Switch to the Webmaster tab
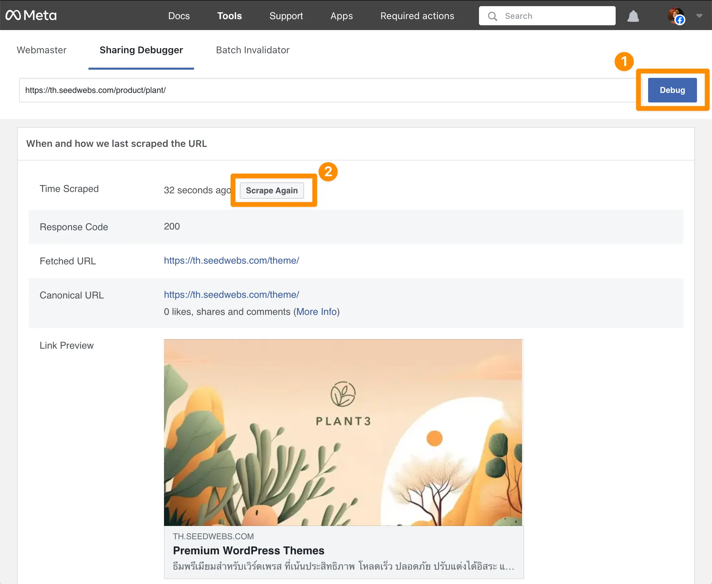 [x=41, y=50]
